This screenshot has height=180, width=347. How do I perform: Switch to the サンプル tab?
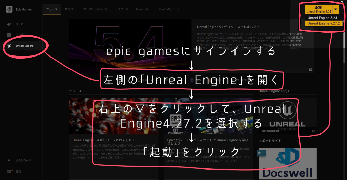tap(70, 9)
